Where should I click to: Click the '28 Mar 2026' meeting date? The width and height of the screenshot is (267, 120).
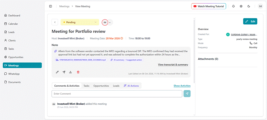tap(113, 38)
